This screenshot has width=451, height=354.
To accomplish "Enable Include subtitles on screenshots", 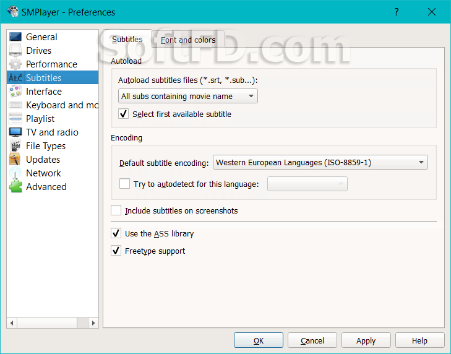I will pos(116,210).
